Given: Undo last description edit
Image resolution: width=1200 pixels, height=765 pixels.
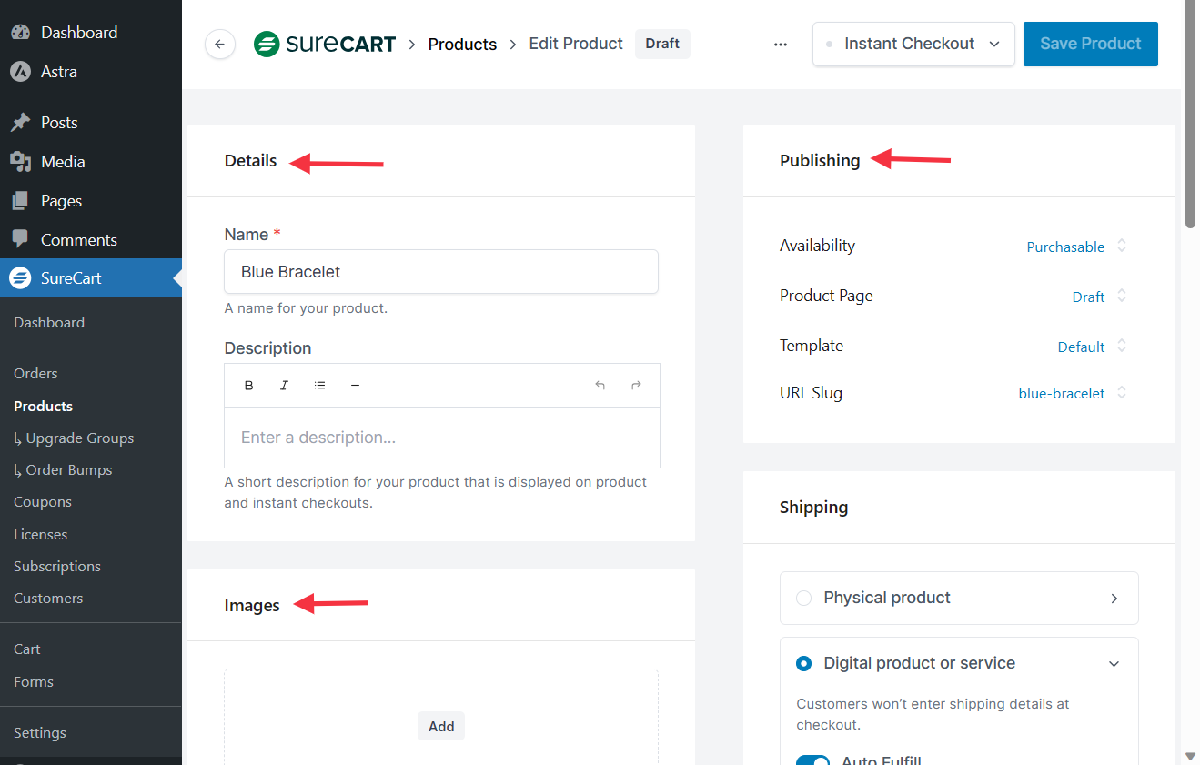Looking at the screenshot, I should tap(600, 386).
